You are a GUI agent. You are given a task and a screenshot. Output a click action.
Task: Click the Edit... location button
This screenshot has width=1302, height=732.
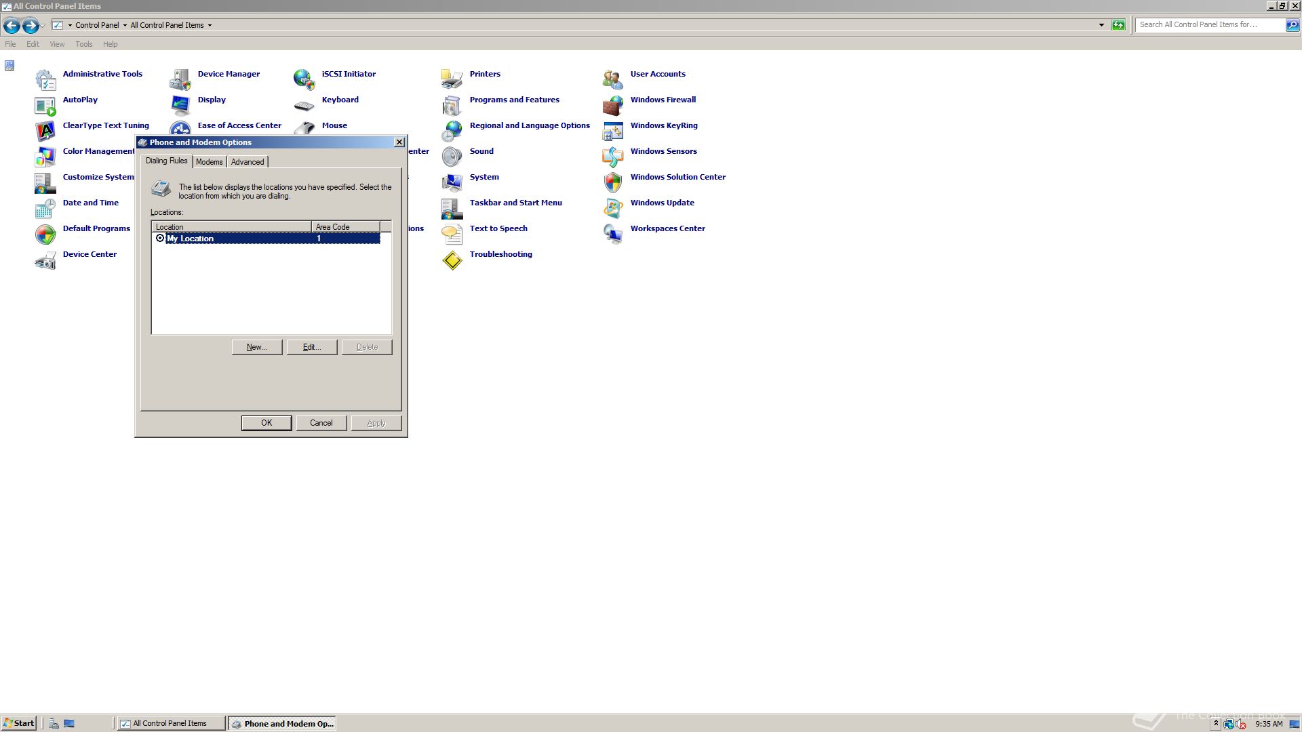(312, 347)
